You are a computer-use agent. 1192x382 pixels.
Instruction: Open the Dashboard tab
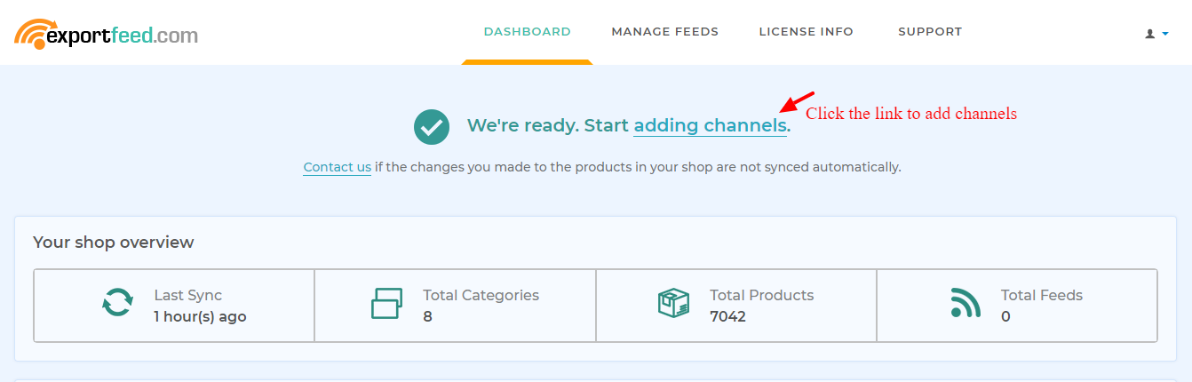tap(527, 32)
